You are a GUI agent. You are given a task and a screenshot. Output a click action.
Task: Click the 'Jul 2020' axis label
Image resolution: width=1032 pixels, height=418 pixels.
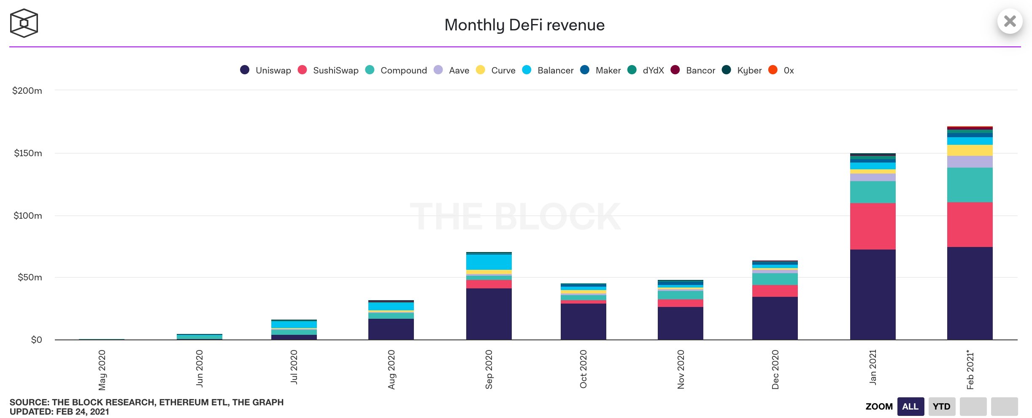294,367
